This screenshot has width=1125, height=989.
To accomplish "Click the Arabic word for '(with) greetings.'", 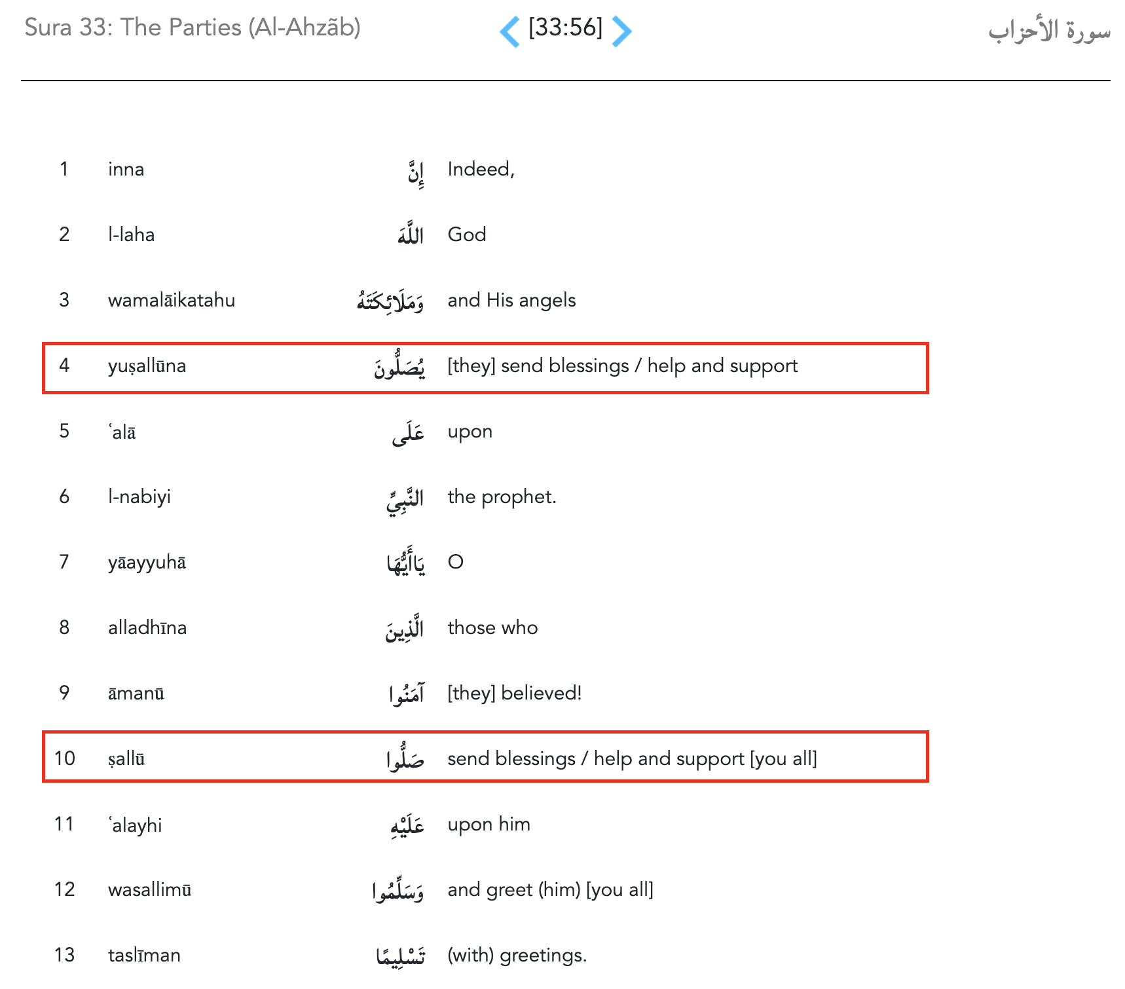I will point(400,956).
